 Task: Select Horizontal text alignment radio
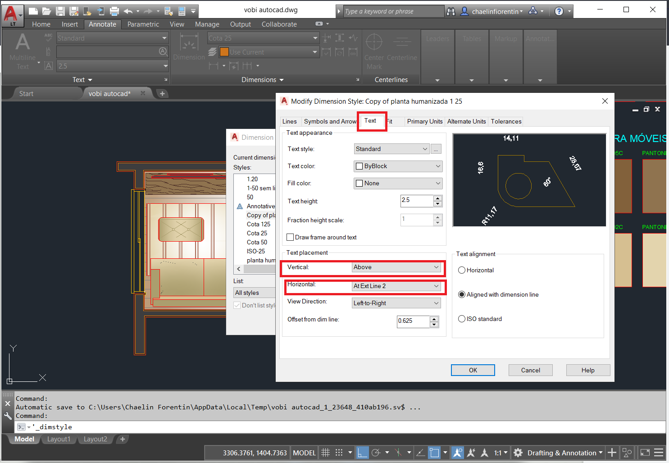coord(462,270)
